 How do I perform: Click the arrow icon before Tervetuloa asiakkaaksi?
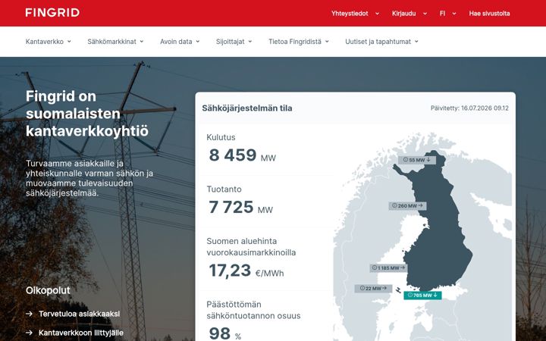coord(30,314)
